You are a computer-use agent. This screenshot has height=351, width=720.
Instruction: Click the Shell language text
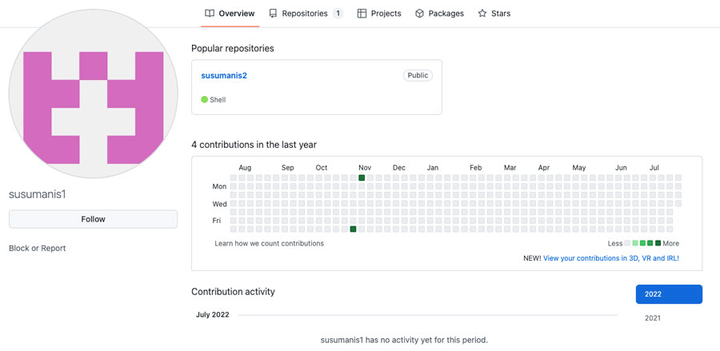pos(218,100)
